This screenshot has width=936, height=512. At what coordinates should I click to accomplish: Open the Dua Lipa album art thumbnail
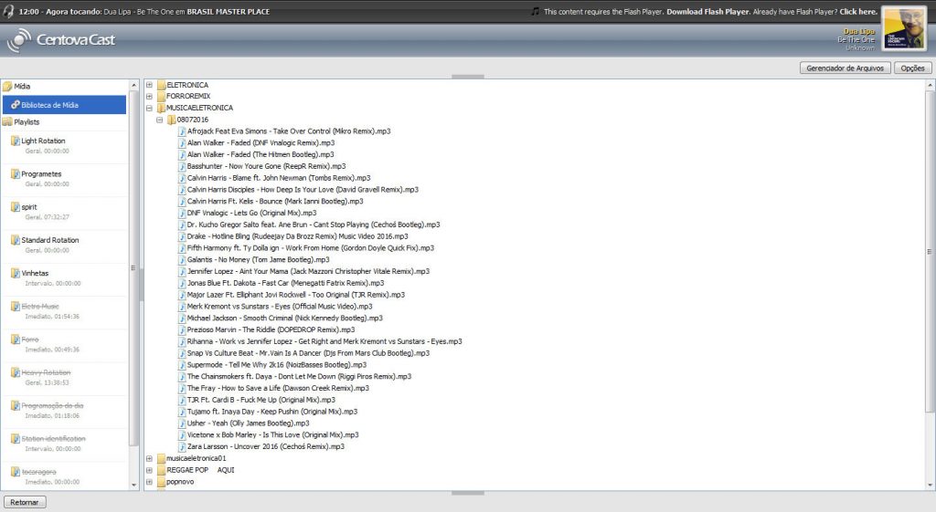click(904, 27)
